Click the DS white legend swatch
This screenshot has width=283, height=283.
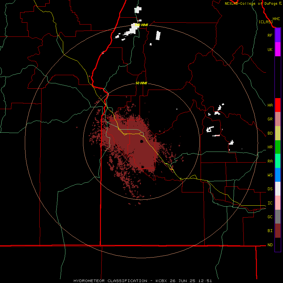coord(278,189)
